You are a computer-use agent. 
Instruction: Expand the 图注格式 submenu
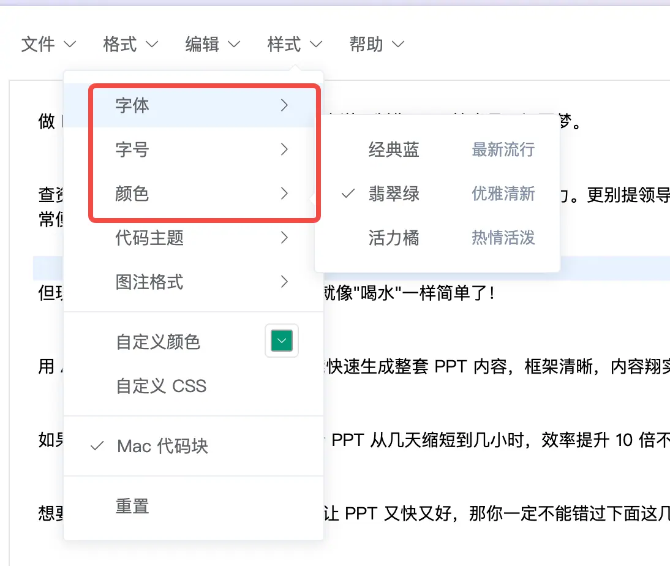194,282
